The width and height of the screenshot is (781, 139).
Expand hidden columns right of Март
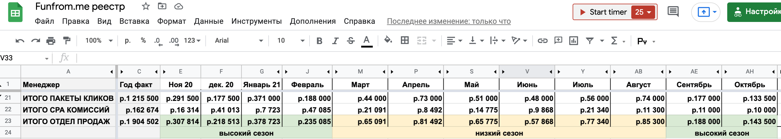384,72
